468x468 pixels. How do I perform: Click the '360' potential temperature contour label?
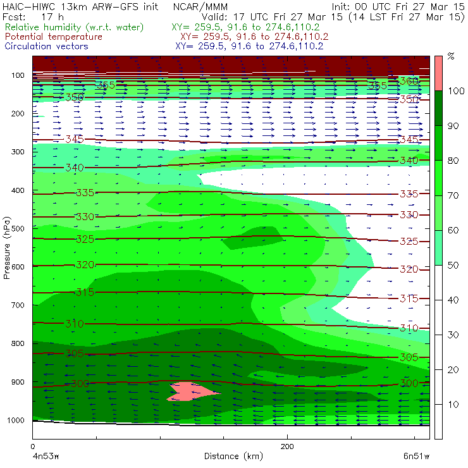pyautogui.click(x=409, y=81)
